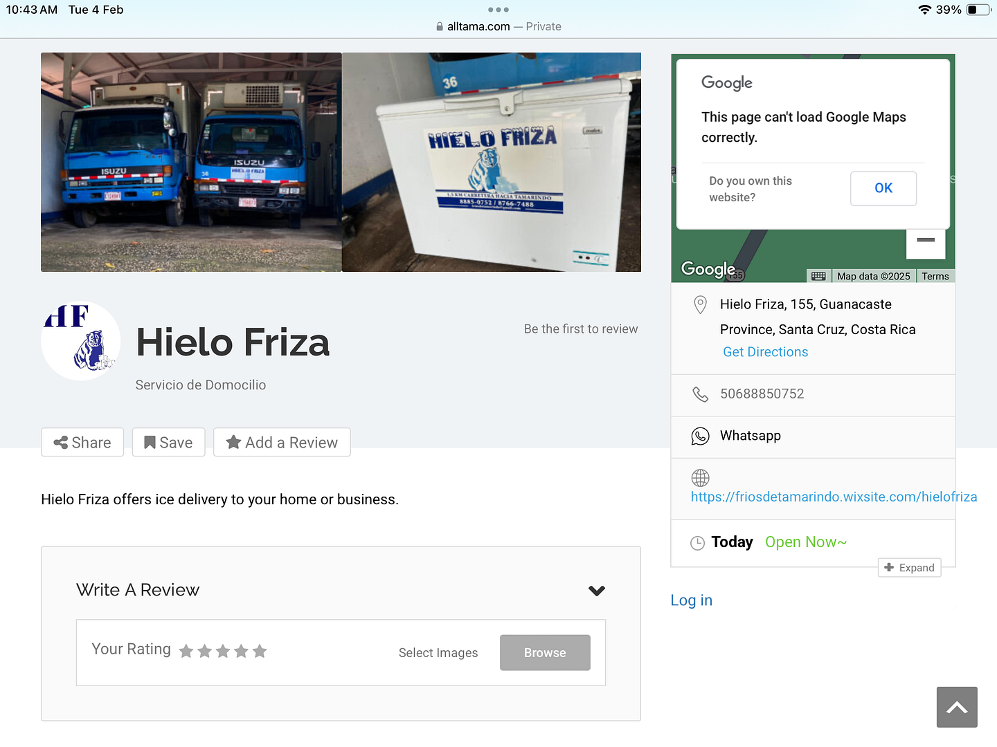View the Hielo Friza freezer photo

point(492,162)
